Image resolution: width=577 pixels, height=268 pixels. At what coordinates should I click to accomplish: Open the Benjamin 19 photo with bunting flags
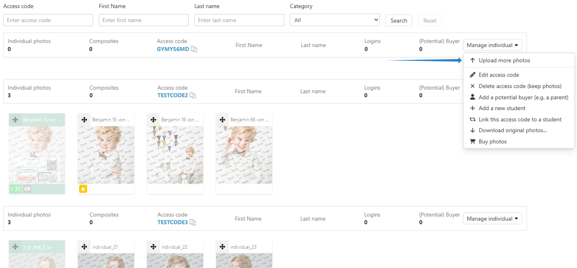[175, 155]
